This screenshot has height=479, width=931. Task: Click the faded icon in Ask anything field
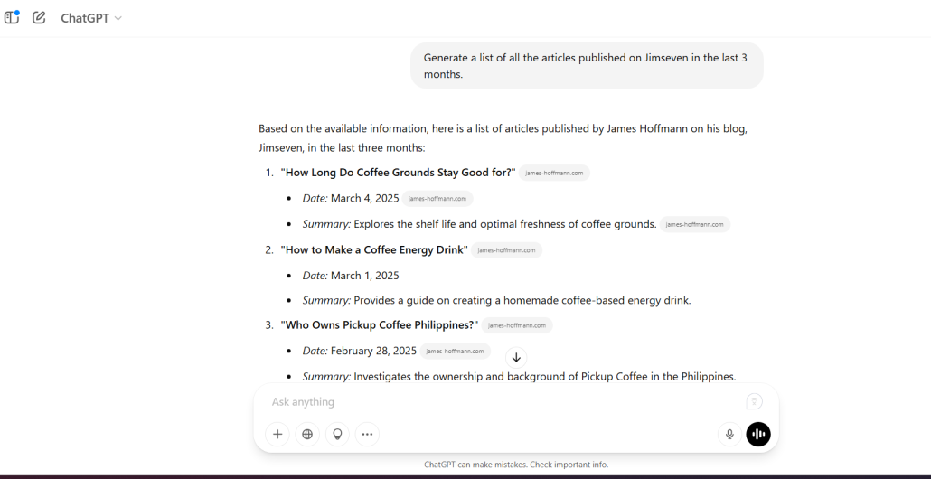point(754,402)
